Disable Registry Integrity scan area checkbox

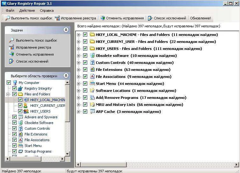pyautogui.click(x=14, y=88)
